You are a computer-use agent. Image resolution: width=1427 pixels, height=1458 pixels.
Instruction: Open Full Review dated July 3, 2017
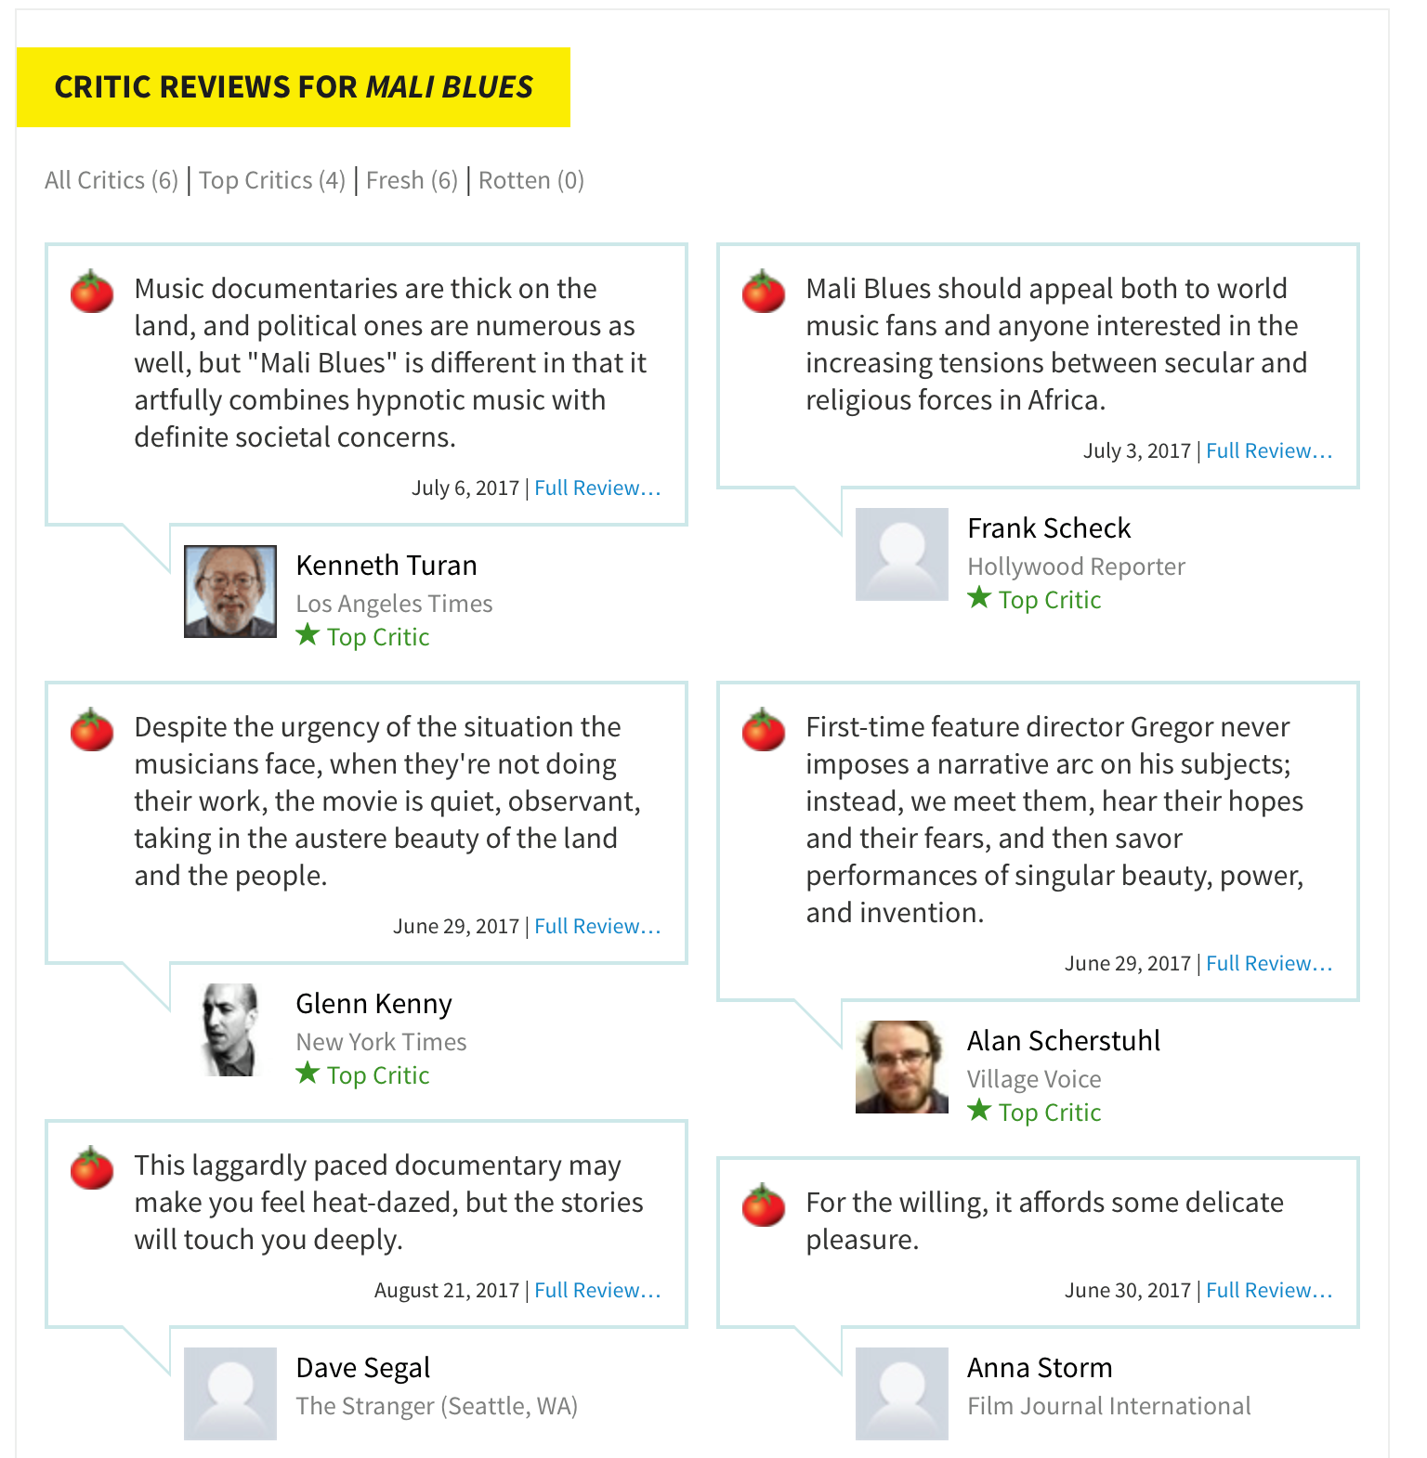pyautogui.click(x=1269, y=451)
